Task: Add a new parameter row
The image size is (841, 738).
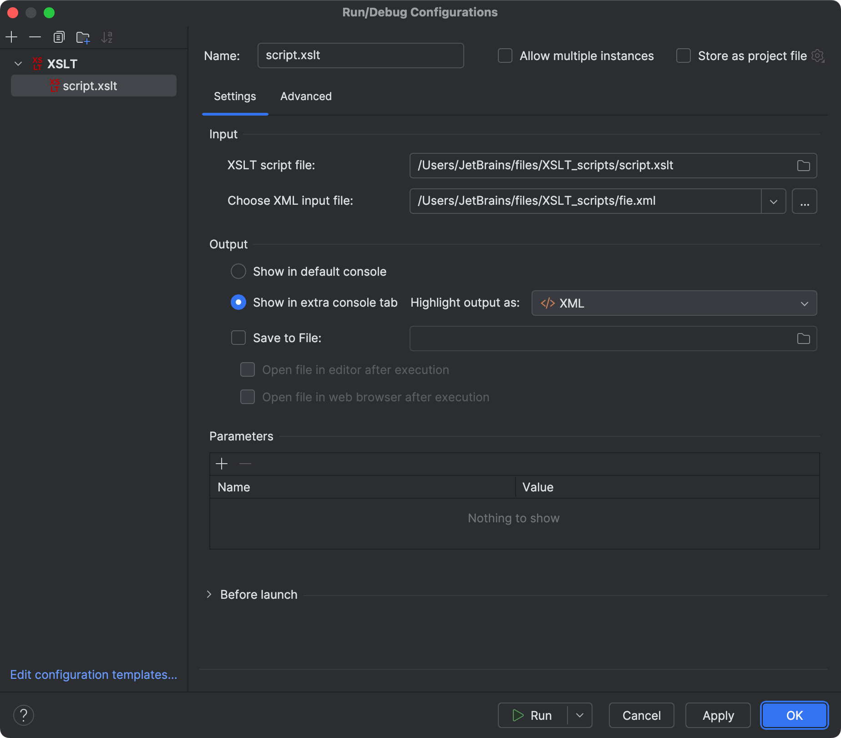Action: click(222, 463)
